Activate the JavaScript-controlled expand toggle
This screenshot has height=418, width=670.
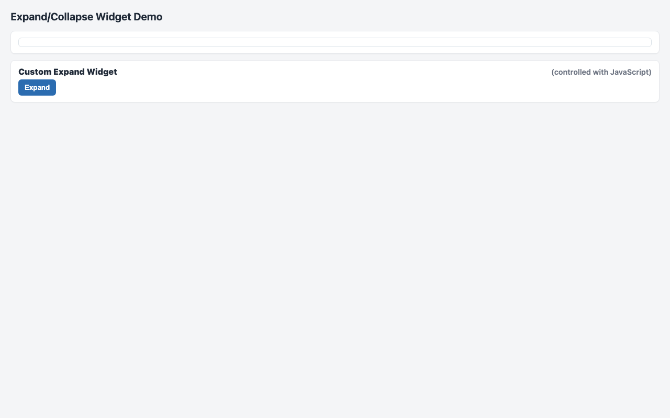coord(37,87)
